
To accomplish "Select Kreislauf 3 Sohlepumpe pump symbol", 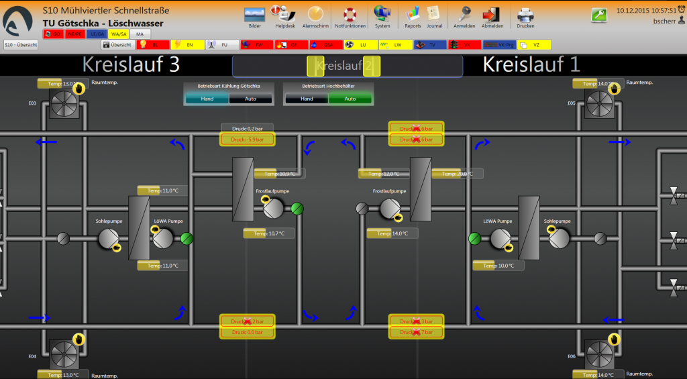I will 109,239.
